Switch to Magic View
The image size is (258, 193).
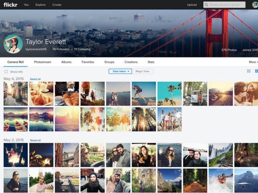pyautogui.click(x=142, y=71)
